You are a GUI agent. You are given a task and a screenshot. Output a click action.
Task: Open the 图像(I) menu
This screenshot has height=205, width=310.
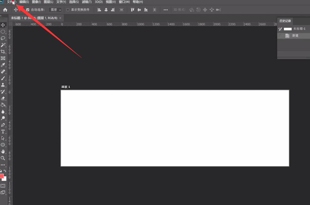pos(36,2)
